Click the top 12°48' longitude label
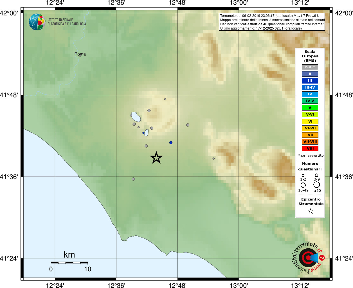This screenshot has width=353, height=288. (177, 3)
